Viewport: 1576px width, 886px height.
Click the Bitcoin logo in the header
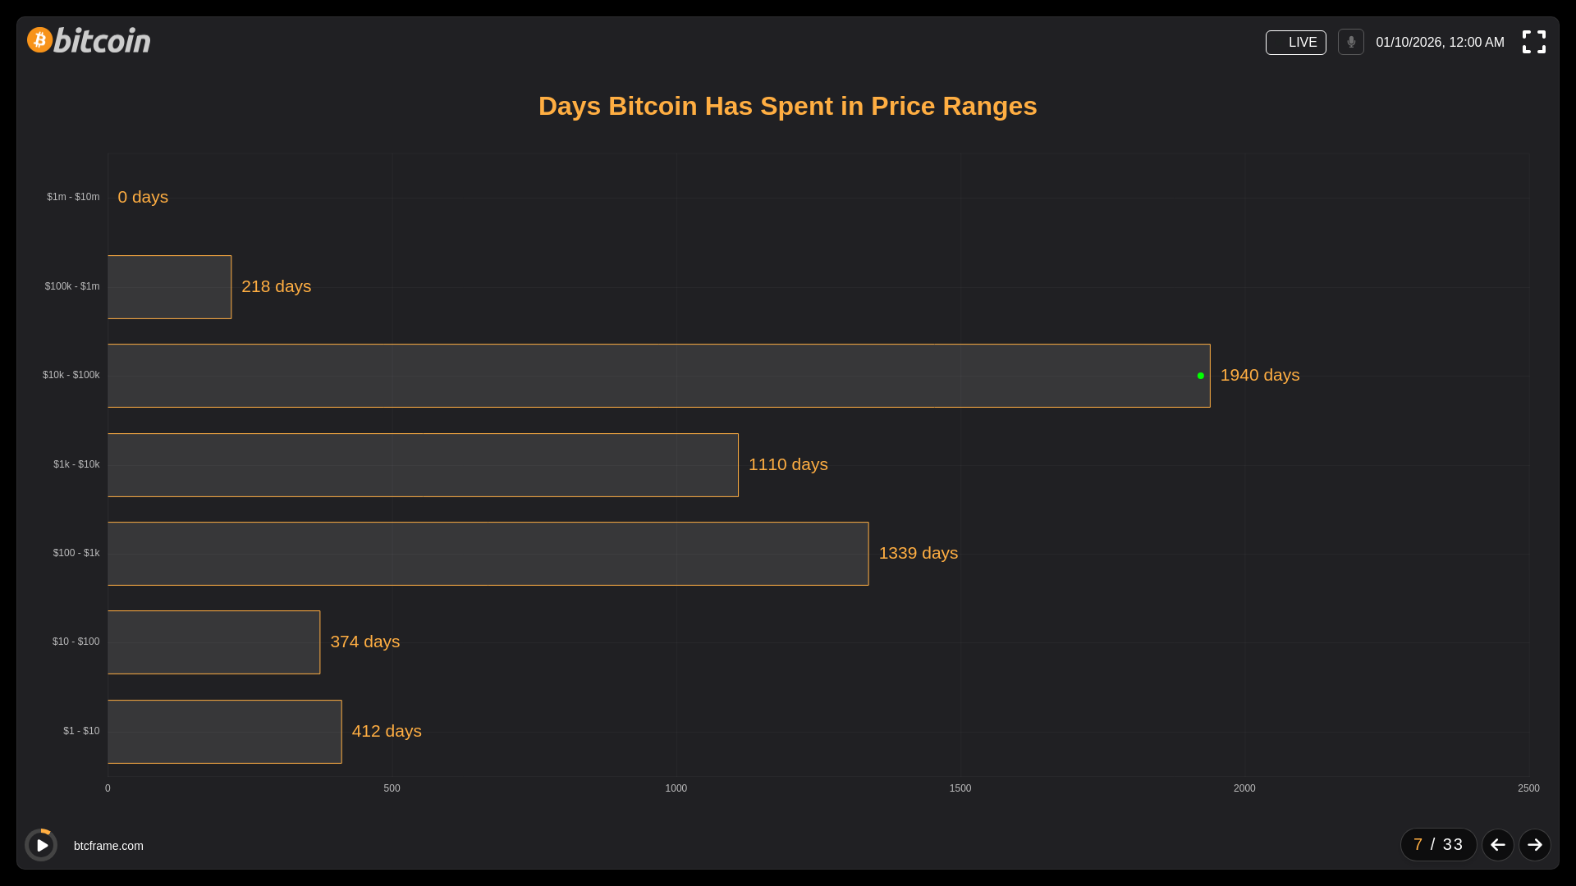coord(89,40)
